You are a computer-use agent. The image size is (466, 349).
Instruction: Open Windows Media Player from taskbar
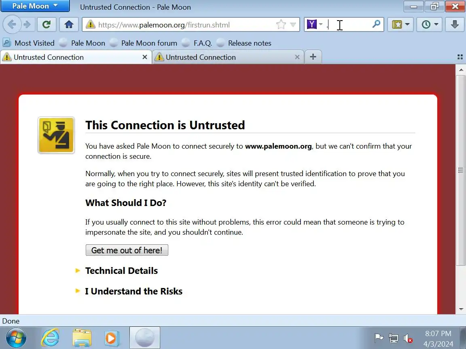point(112,338)
